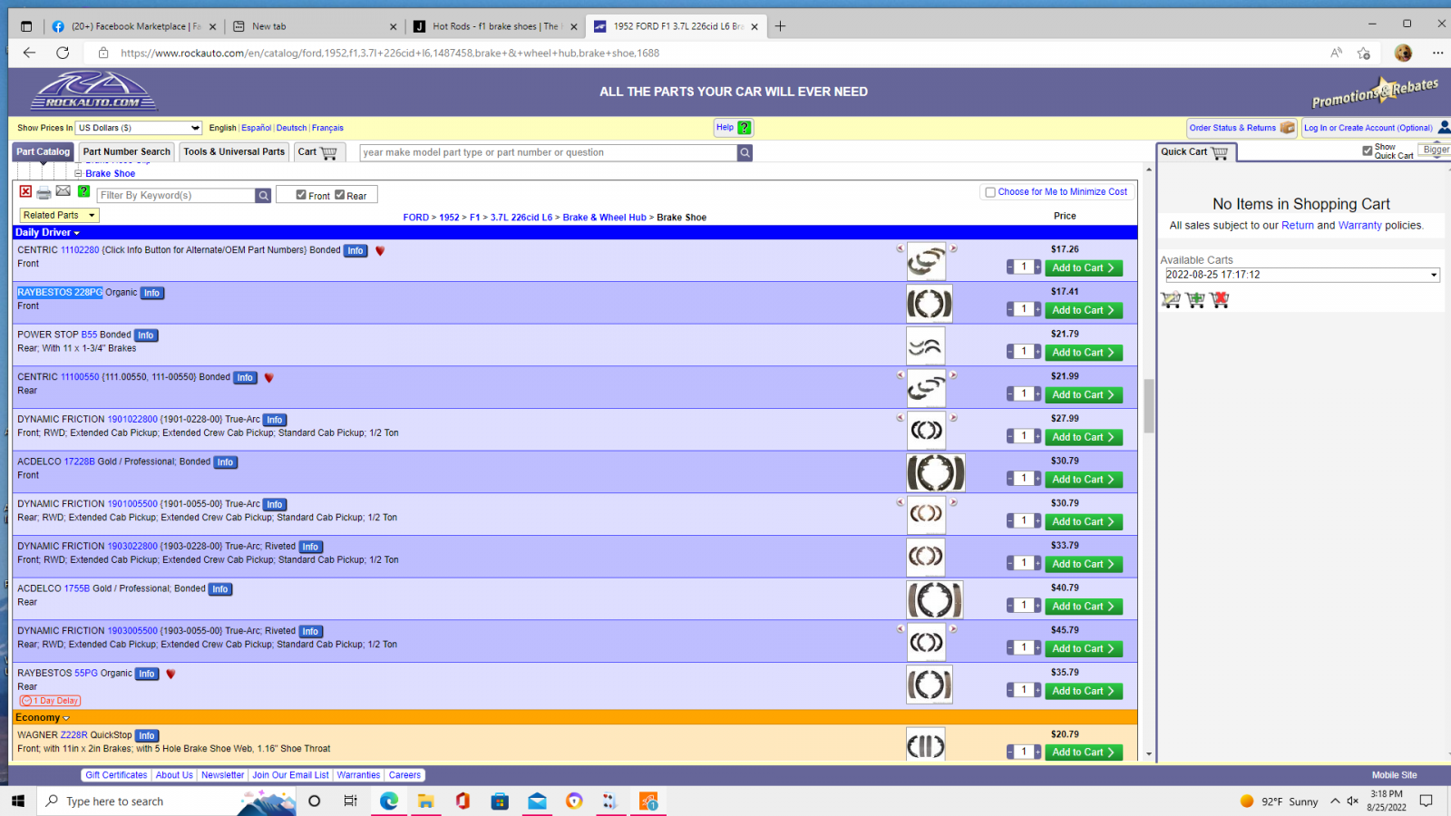
Task: Click the red X close-listing icon
Action: coord(25,191)
